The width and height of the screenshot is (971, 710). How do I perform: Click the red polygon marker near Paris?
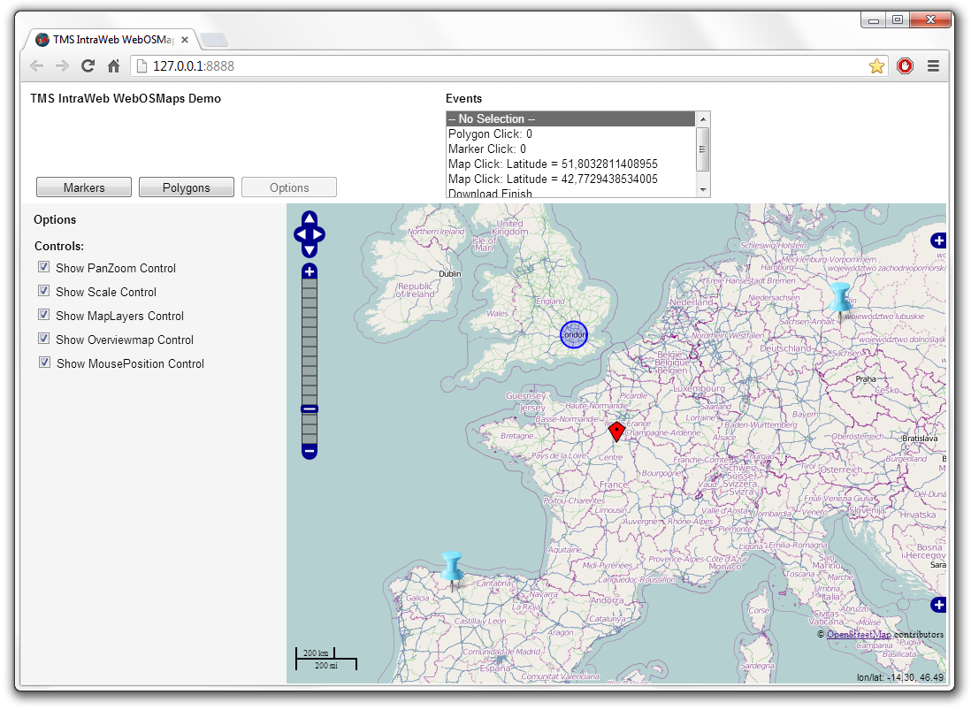click(x=616, y=431)
